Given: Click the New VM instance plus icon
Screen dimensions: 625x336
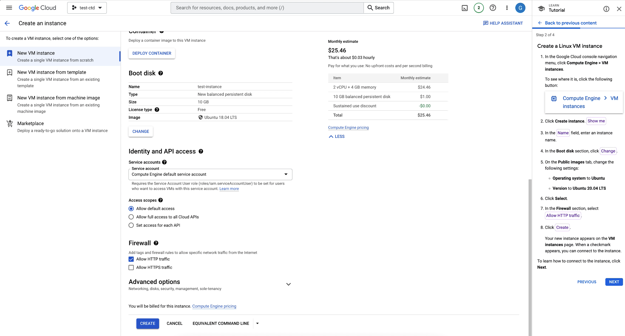Looking at the screenshot, I should pyautogui.click(x=9, y=53).
